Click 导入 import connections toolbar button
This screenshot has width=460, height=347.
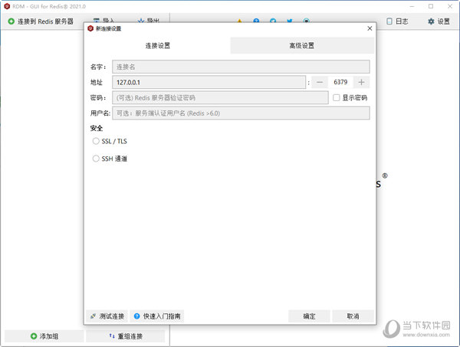tap(103, 21)
